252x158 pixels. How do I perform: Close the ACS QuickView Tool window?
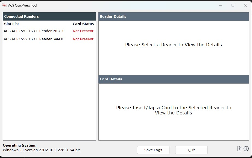[245, 5]
